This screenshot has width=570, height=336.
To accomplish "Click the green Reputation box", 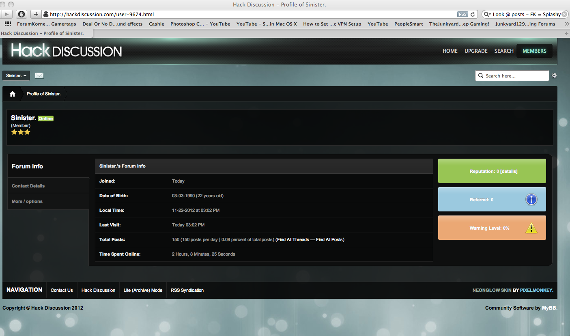I will point(492,171).
